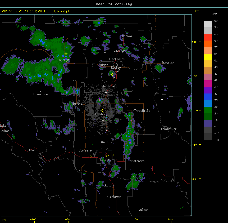
Task: Select the Drumheller label
Action: [169, 129]
